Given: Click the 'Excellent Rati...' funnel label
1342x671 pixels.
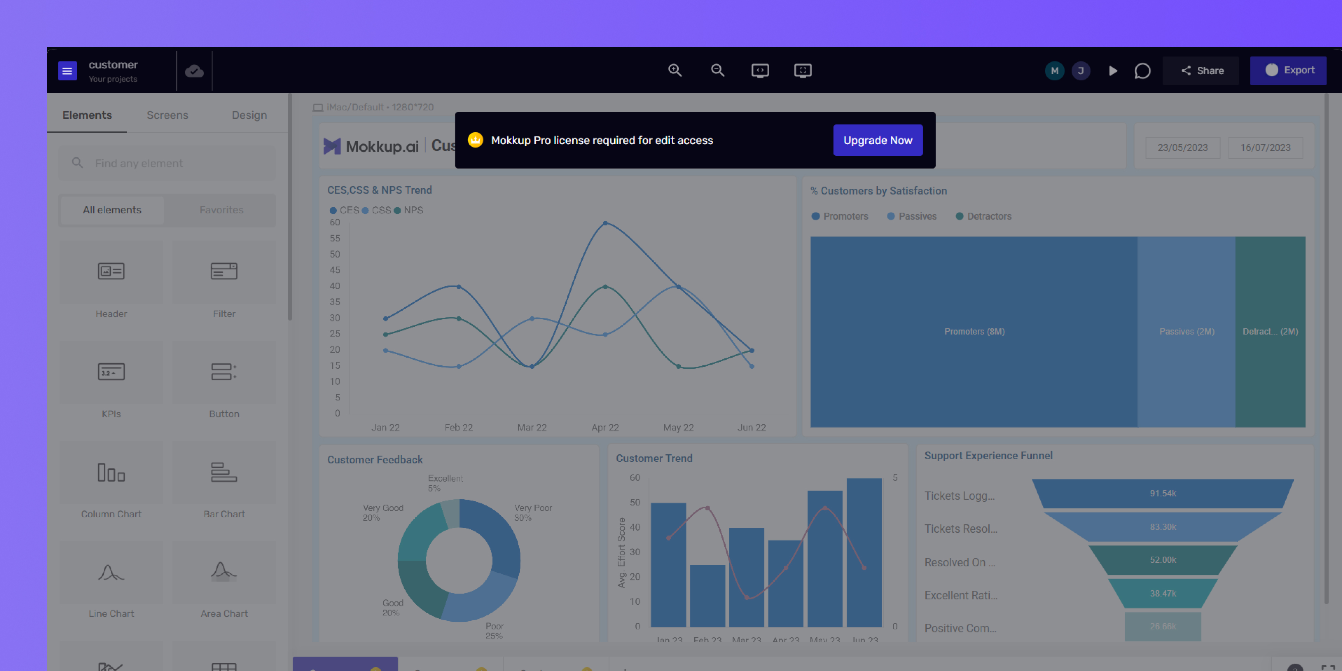Looking at the screenshot, I should (961, 596).
